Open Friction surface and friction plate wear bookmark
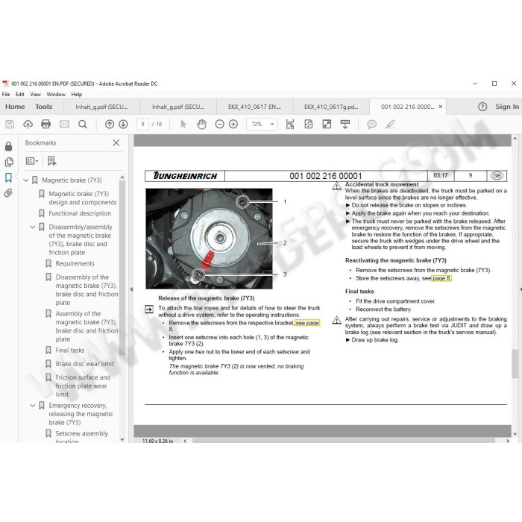Screen dimensions: 522x522 83,386
